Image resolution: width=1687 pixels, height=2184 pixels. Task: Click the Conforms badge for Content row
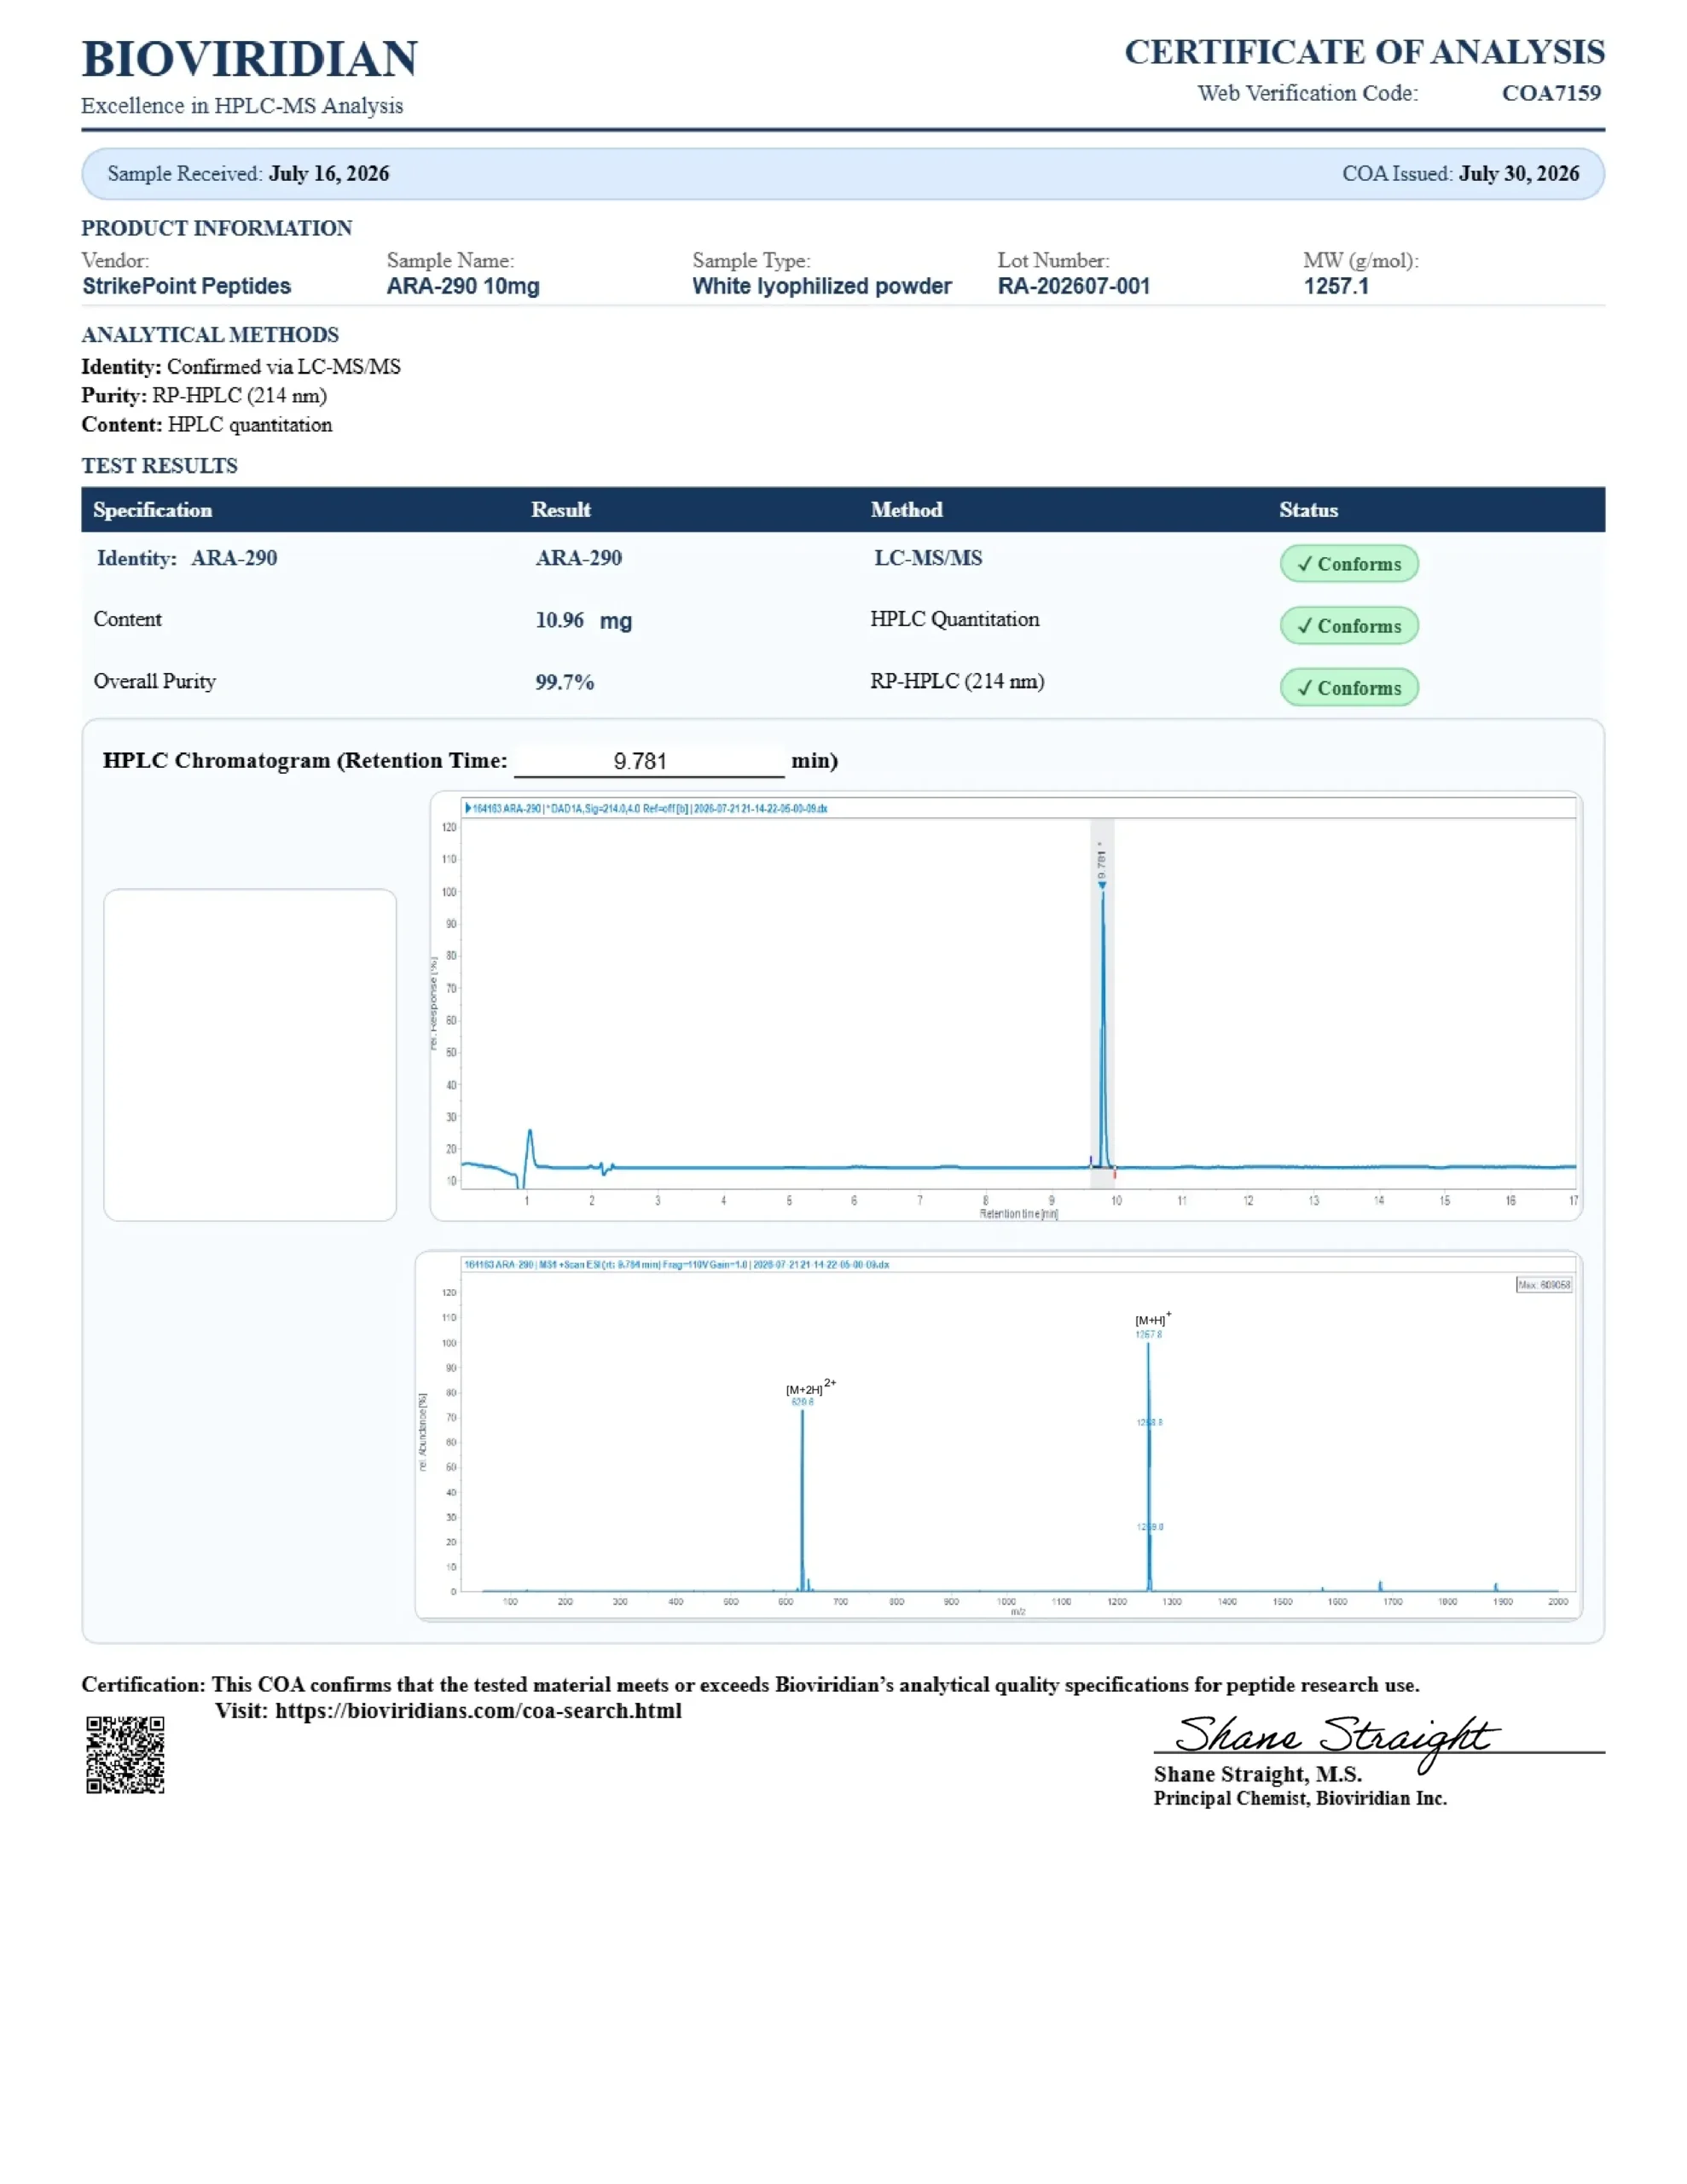[x=1349, y=626]
